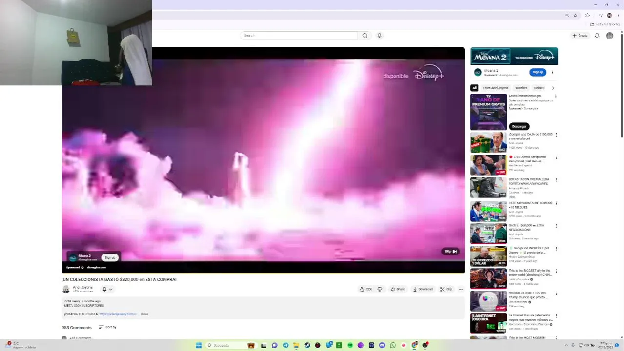Image resolution: width=624 pixels, height=351 pixels.
Task: Open options for GASTÉ +$60,000 video
Action: 556,226
